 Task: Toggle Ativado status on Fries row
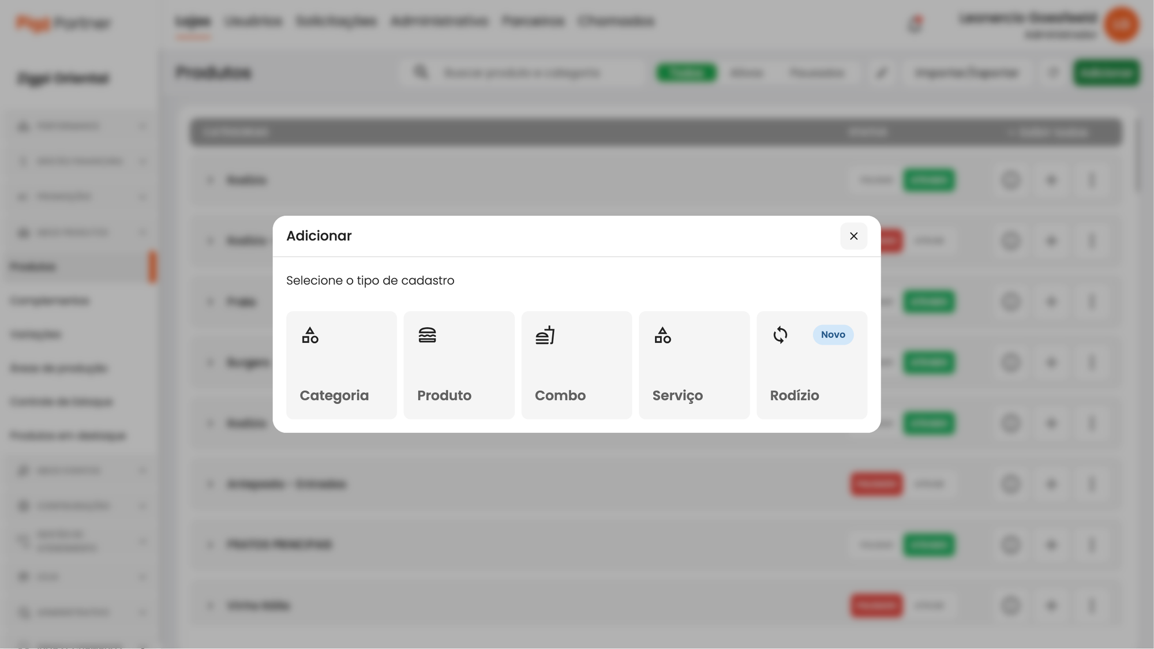coord(928,302)
